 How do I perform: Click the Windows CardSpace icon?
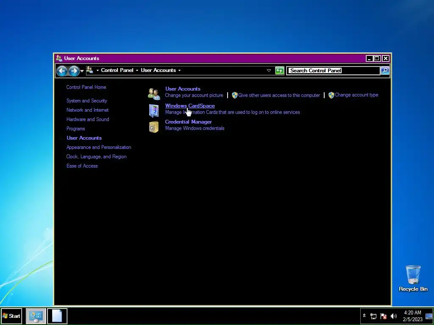coord(154,110)
